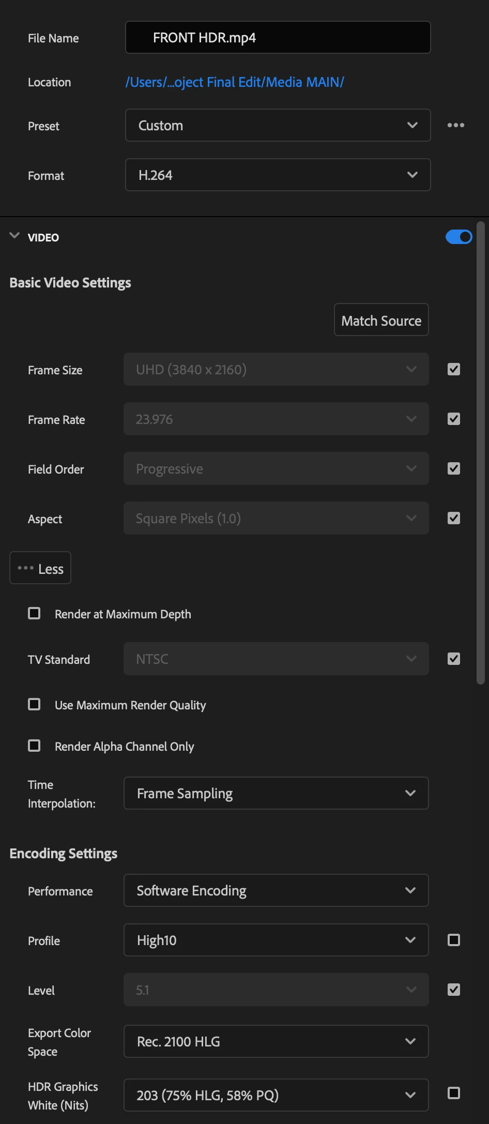This screenshot has width=489, height=1124.
Task: Uncheck the Aspect match source checkbox
Action: [x=453, y=518]
